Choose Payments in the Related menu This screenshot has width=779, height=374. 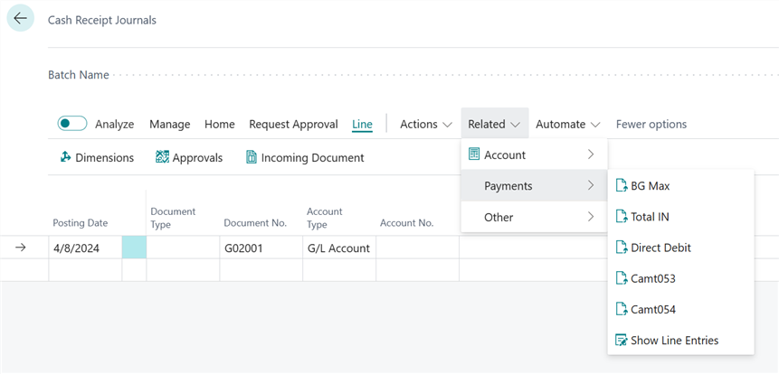pyautogui.click(x=534, y=185)
